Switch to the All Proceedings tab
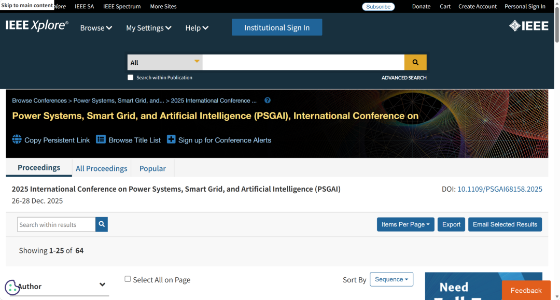Viewport: 560px width, 300px height. tap(102, 168)
